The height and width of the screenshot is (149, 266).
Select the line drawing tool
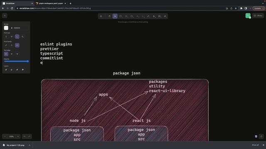(x=143, y=16)
